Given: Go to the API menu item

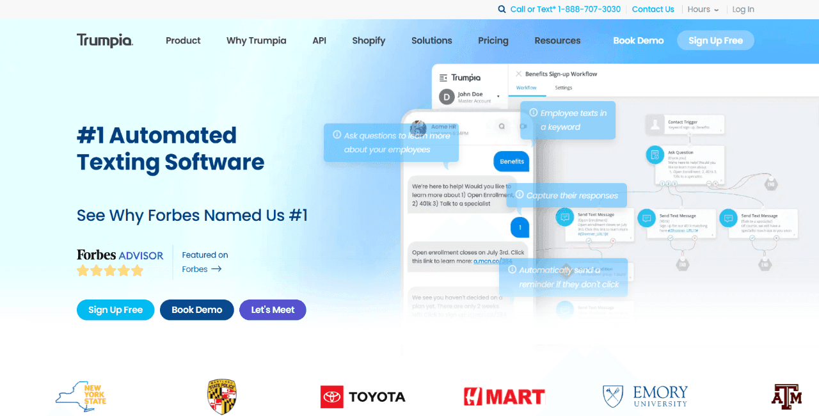Looking at the screenshot, I should [x=319, y=40].
